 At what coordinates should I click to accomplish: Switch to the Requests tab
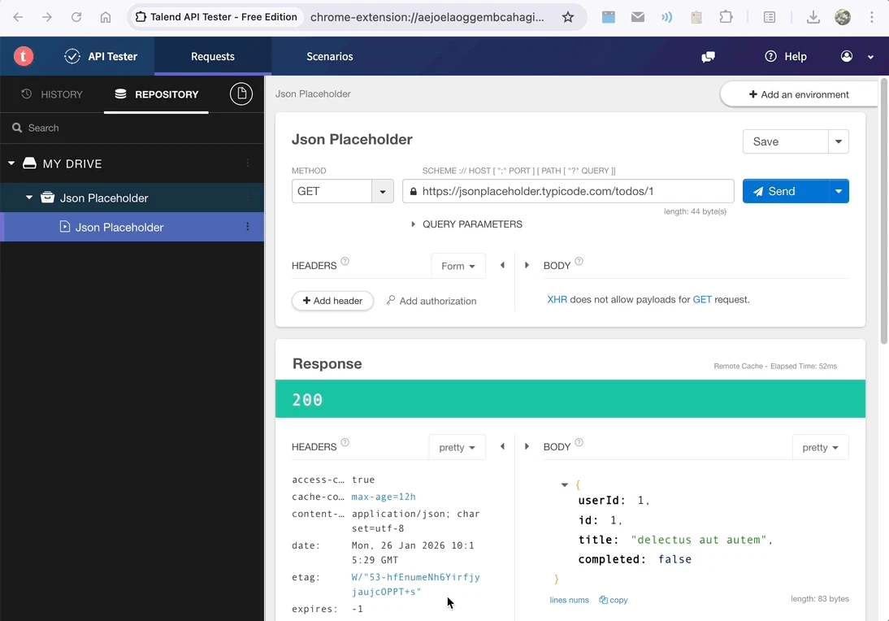(x=213, y=56)
